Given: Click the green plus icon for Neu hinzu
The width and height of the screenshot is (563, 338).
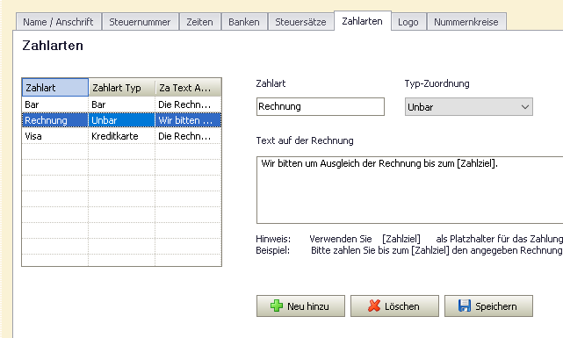Looking at the screenshot, I should tap(277, 306).
